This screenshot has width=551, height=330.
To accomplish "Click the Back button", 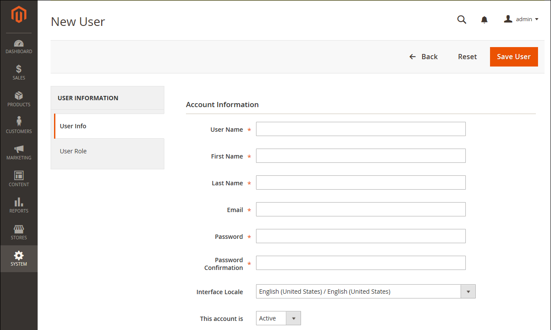I will [x=423, y=57].
